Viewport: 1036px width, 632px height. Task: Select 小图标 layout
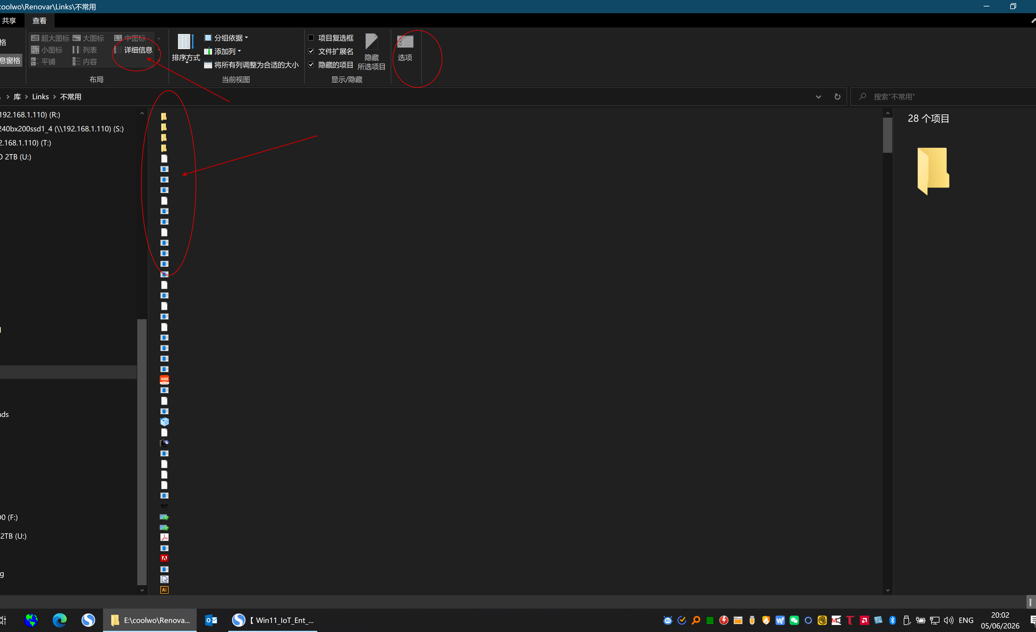(x=47, y=50)
